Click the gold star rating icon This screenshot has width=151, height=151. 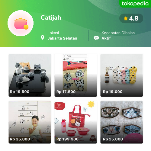point(126,18)
